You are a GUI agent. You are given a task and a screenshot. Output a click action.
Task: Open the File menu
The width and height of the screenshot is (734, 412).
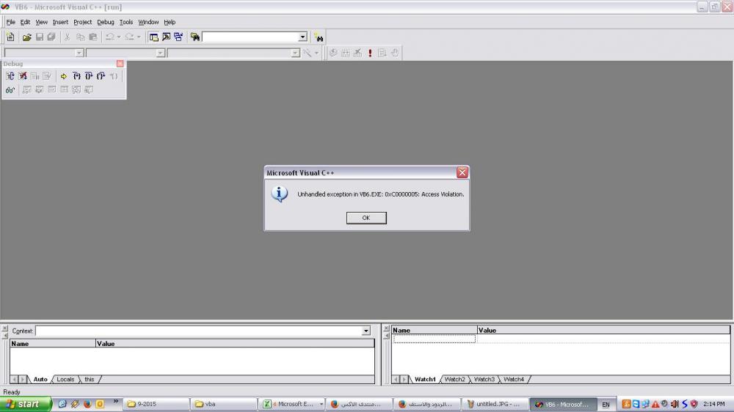(11, 22)
